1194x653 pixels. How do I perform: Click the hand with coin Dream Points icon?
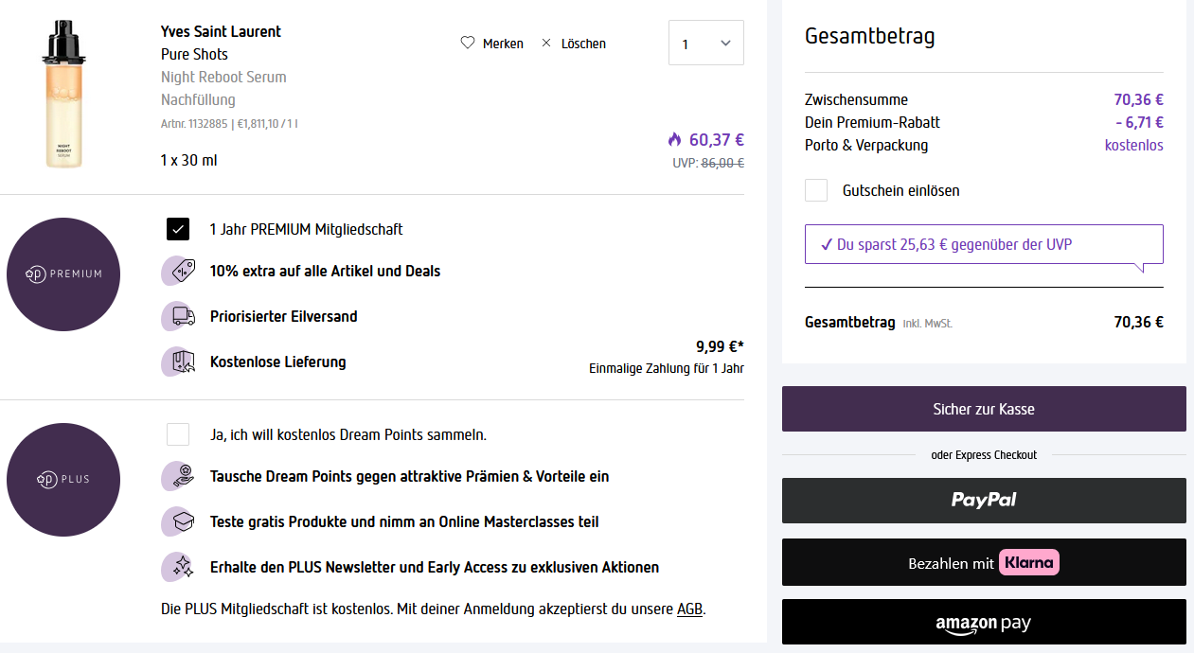pyautogui.click(x=178, y=476)
